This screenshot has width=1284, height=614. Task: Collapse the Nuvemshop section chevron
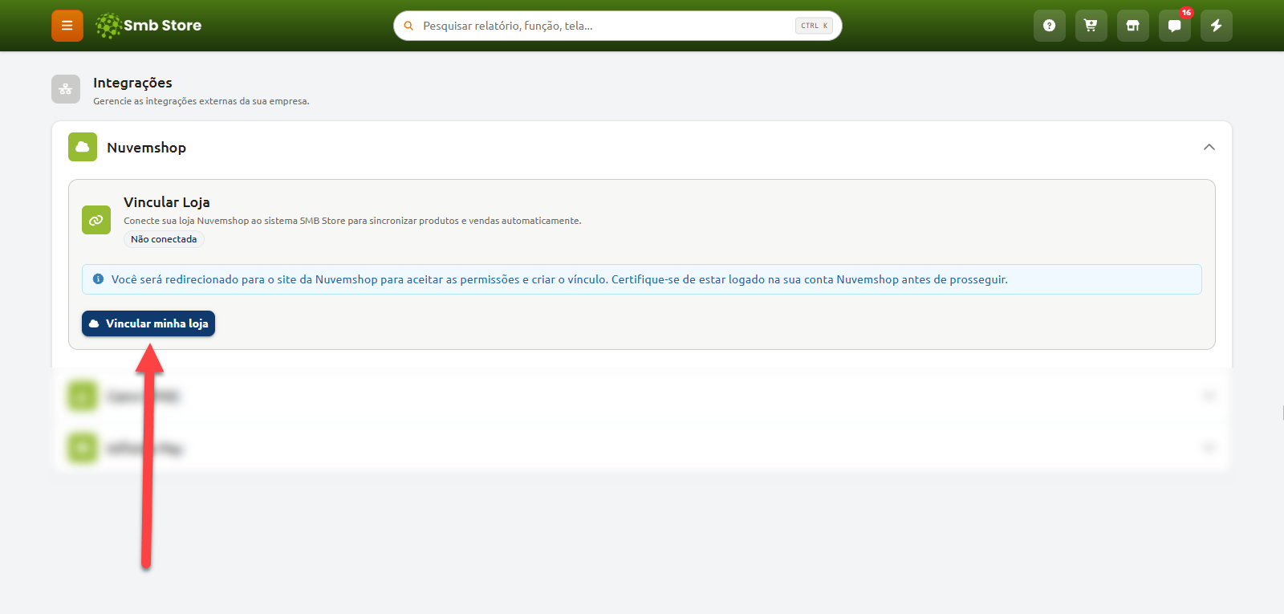(x=1209, y=147)
